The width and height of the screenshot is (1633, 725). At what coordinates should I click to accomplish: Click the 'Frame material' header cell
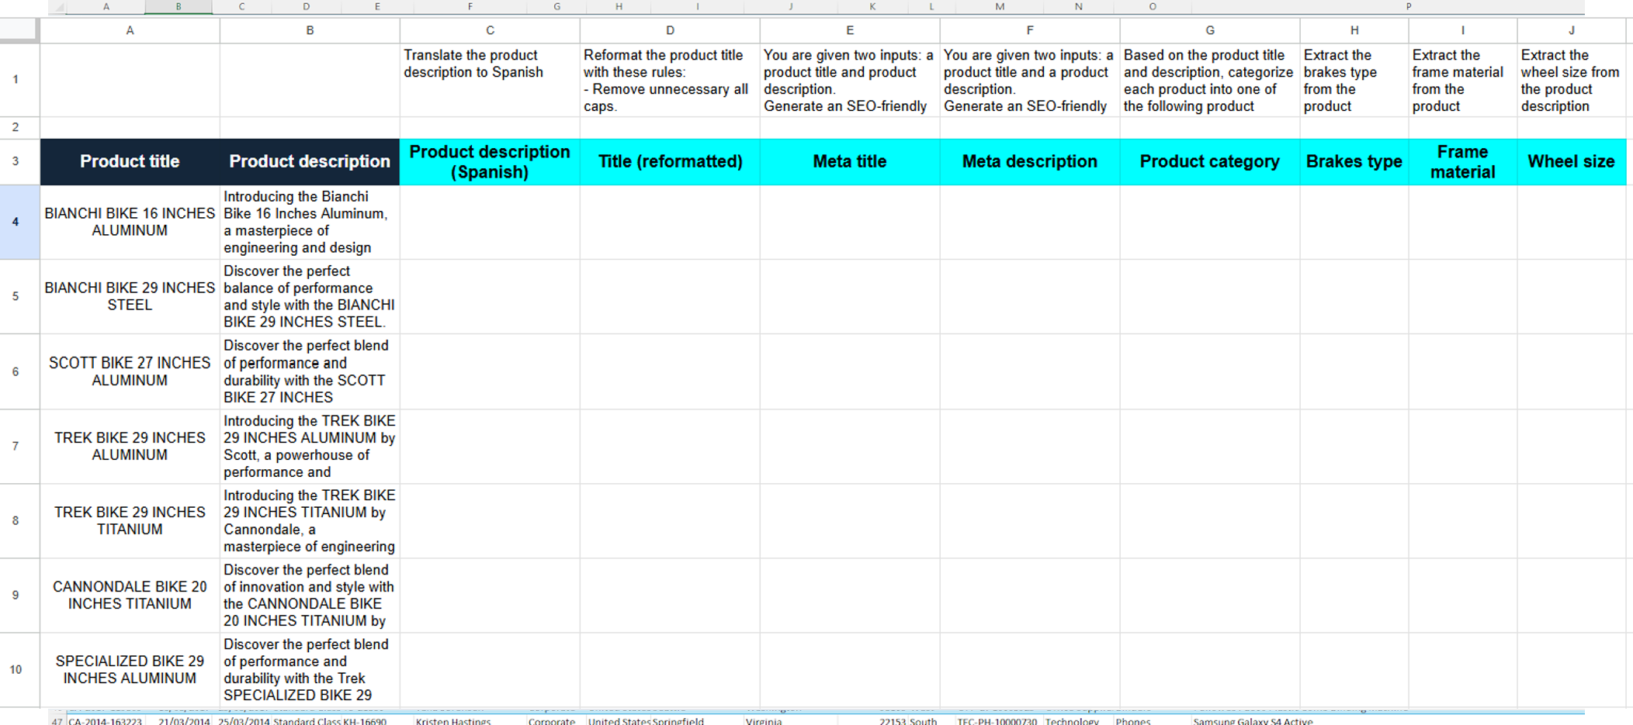click(1462, 161)
